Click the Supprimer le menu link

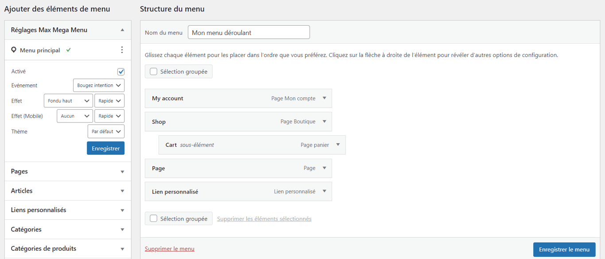pyautogui.click(x=170, y=248)
